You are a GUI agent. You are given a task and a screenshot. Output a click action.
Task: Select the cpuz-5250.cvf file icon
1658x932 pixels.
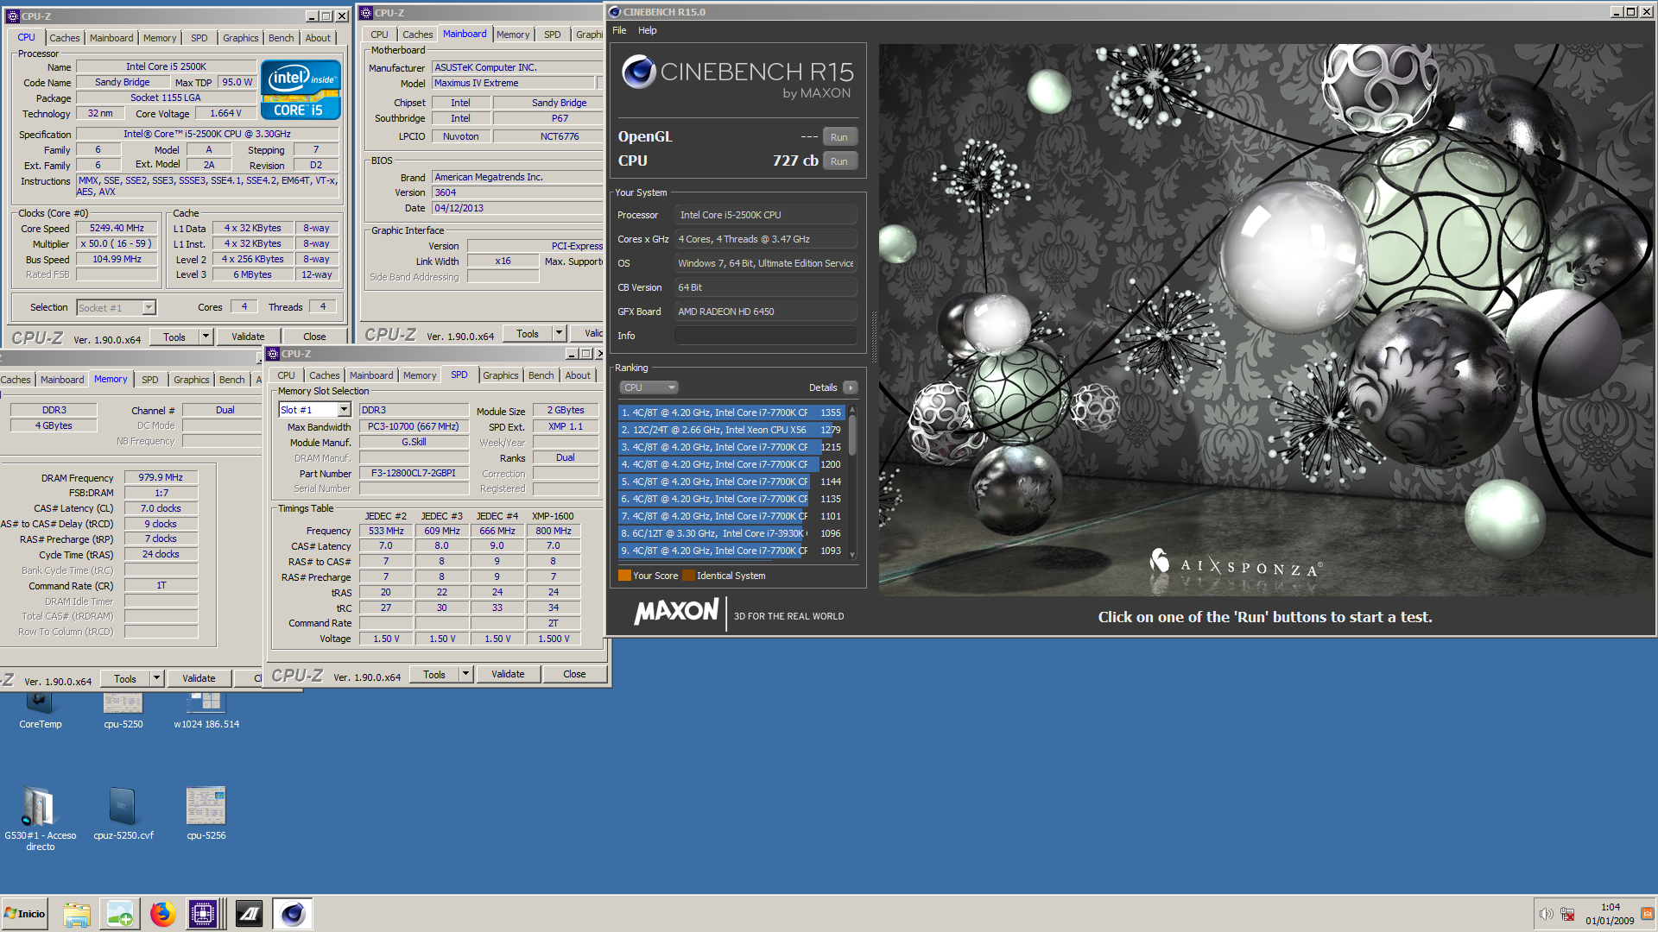click(123, 813)
